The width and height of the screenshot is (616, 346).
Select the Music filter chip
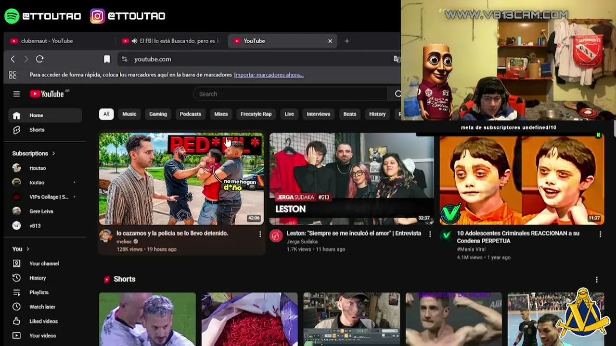click(x=129, y=114)
